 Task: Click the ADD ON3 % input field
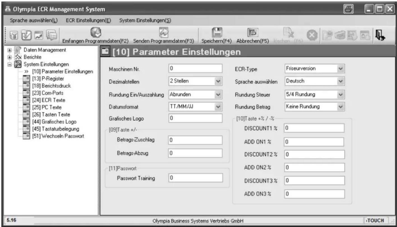(314, 194)
